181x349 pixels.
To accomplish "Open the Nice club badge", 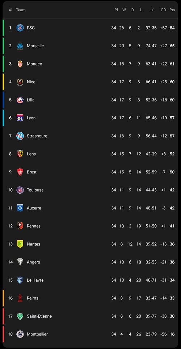I will coord(20,82).
